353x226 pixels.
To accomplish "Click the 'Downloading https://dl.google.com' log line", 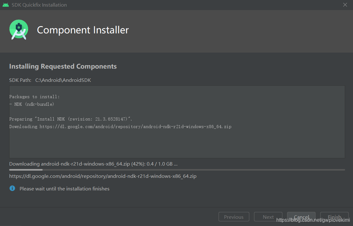I will pyautogui.click(x=120, y=127).
